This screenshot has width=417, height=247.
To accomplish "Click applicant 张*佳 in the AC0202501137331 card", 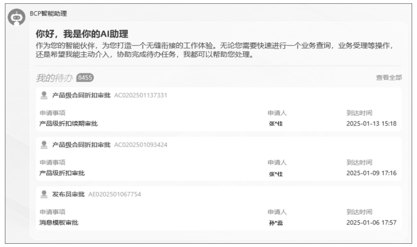I will tap(276, 124).
